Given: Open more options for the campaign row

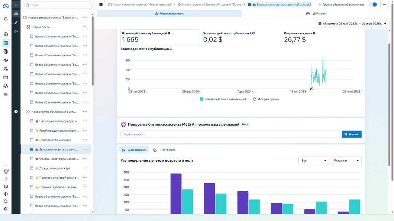Looking at the screenshot, I should 85,17.
